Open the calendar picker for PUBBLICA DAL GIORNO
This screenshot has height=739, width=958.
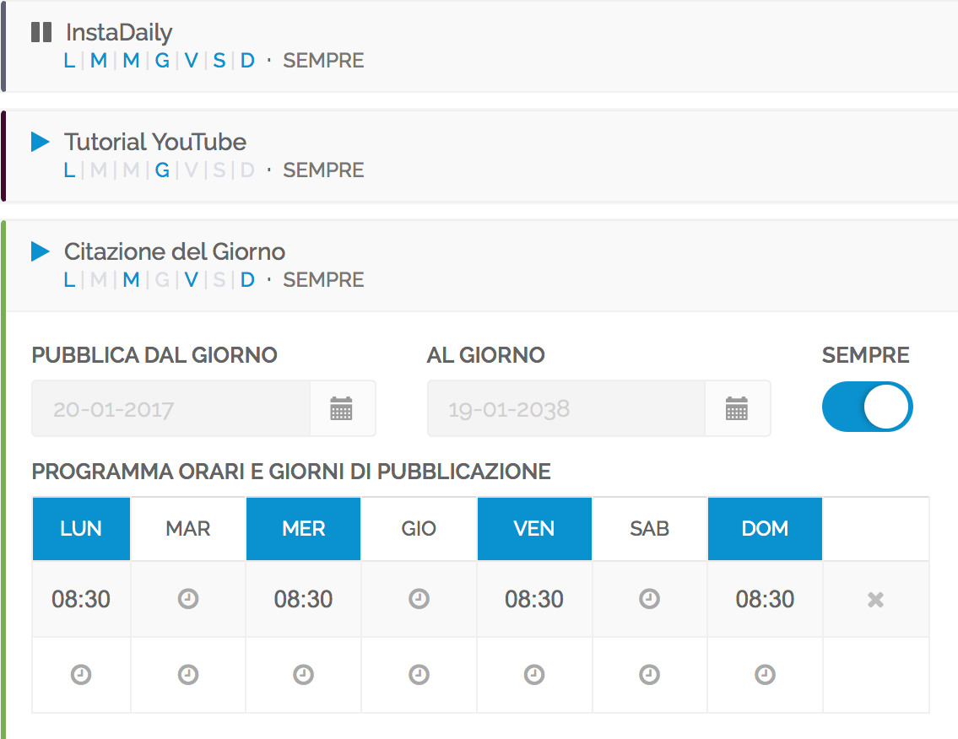(343, 407)
